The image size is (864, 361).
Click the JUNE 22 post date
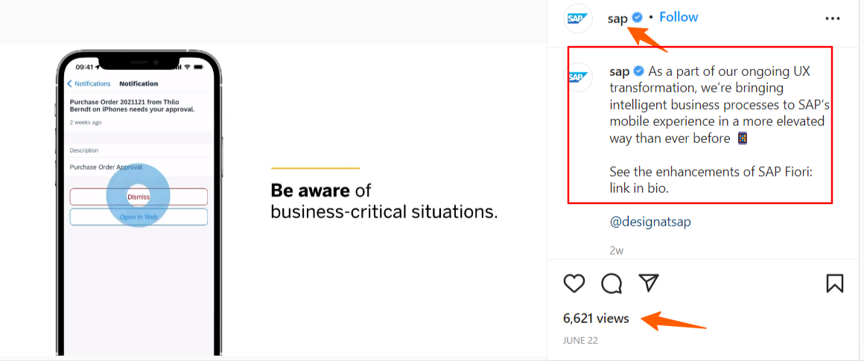(x=580, y=340)
